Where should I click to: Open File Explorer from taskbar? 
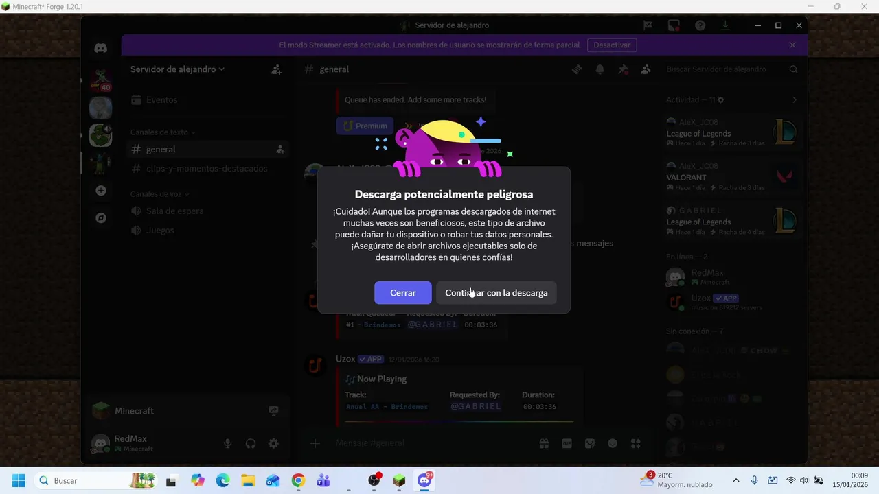point(248,480)
